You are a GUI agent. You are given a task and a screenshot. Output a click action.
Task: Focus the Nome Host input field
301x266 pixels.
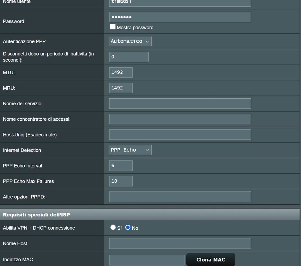click(180, 243)
